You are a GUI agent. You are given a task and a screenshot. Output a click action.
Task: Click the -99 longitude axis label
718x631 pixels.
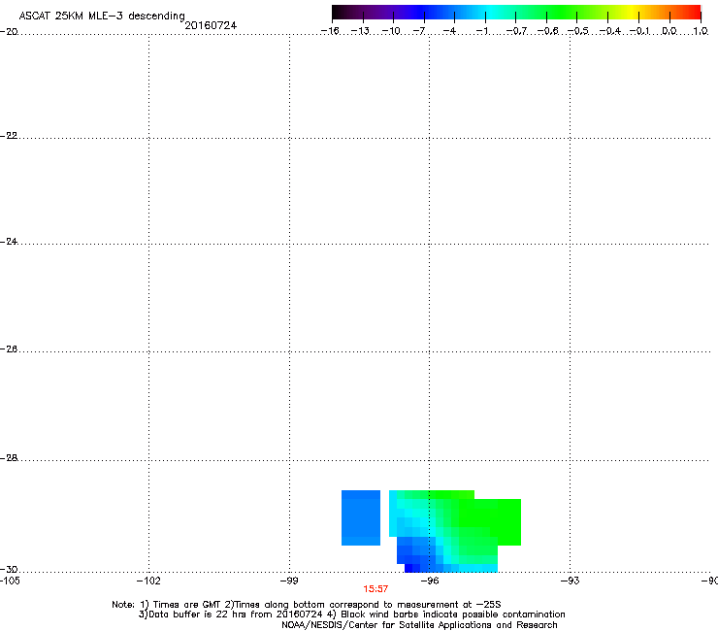[x=289, y=581]
